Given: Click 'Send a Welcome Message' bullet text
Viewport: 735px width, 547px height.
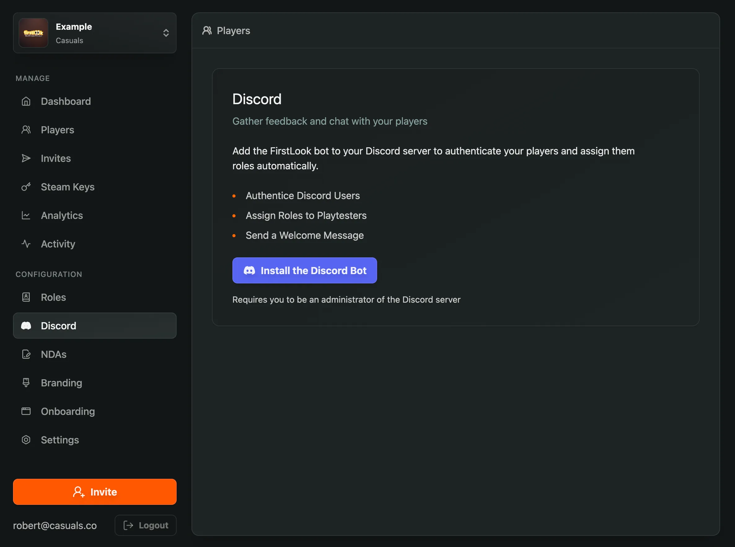Looking at the screenshot, I should [305, 235].
